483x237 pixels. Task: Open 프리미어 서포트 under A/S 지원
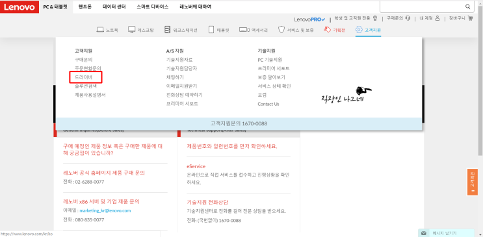tap(182, 104)
